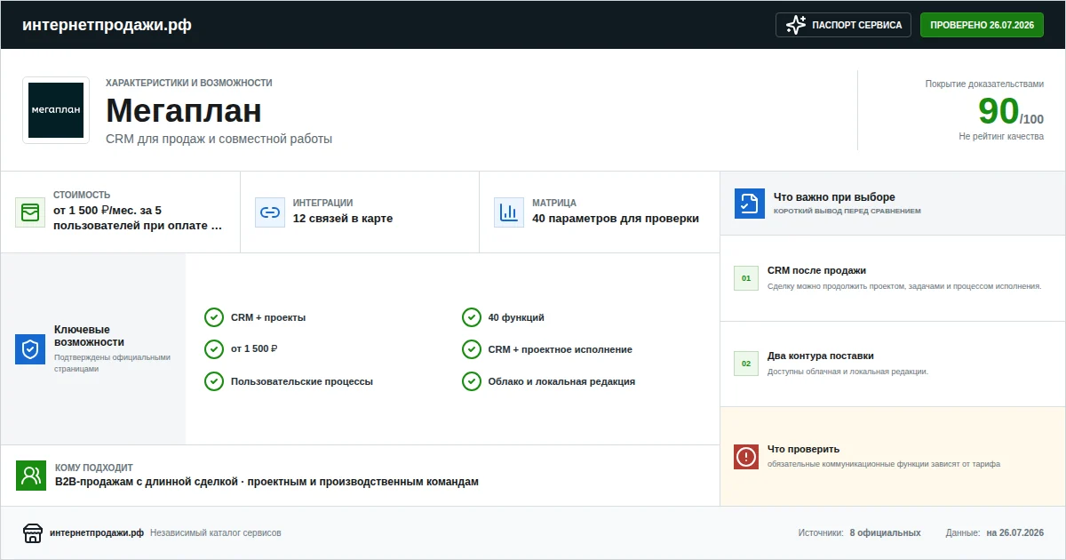Open the Паспорт сервиса button
Image resolution: width=1066 pixels, height=560 pixels.
pos(844,25)
